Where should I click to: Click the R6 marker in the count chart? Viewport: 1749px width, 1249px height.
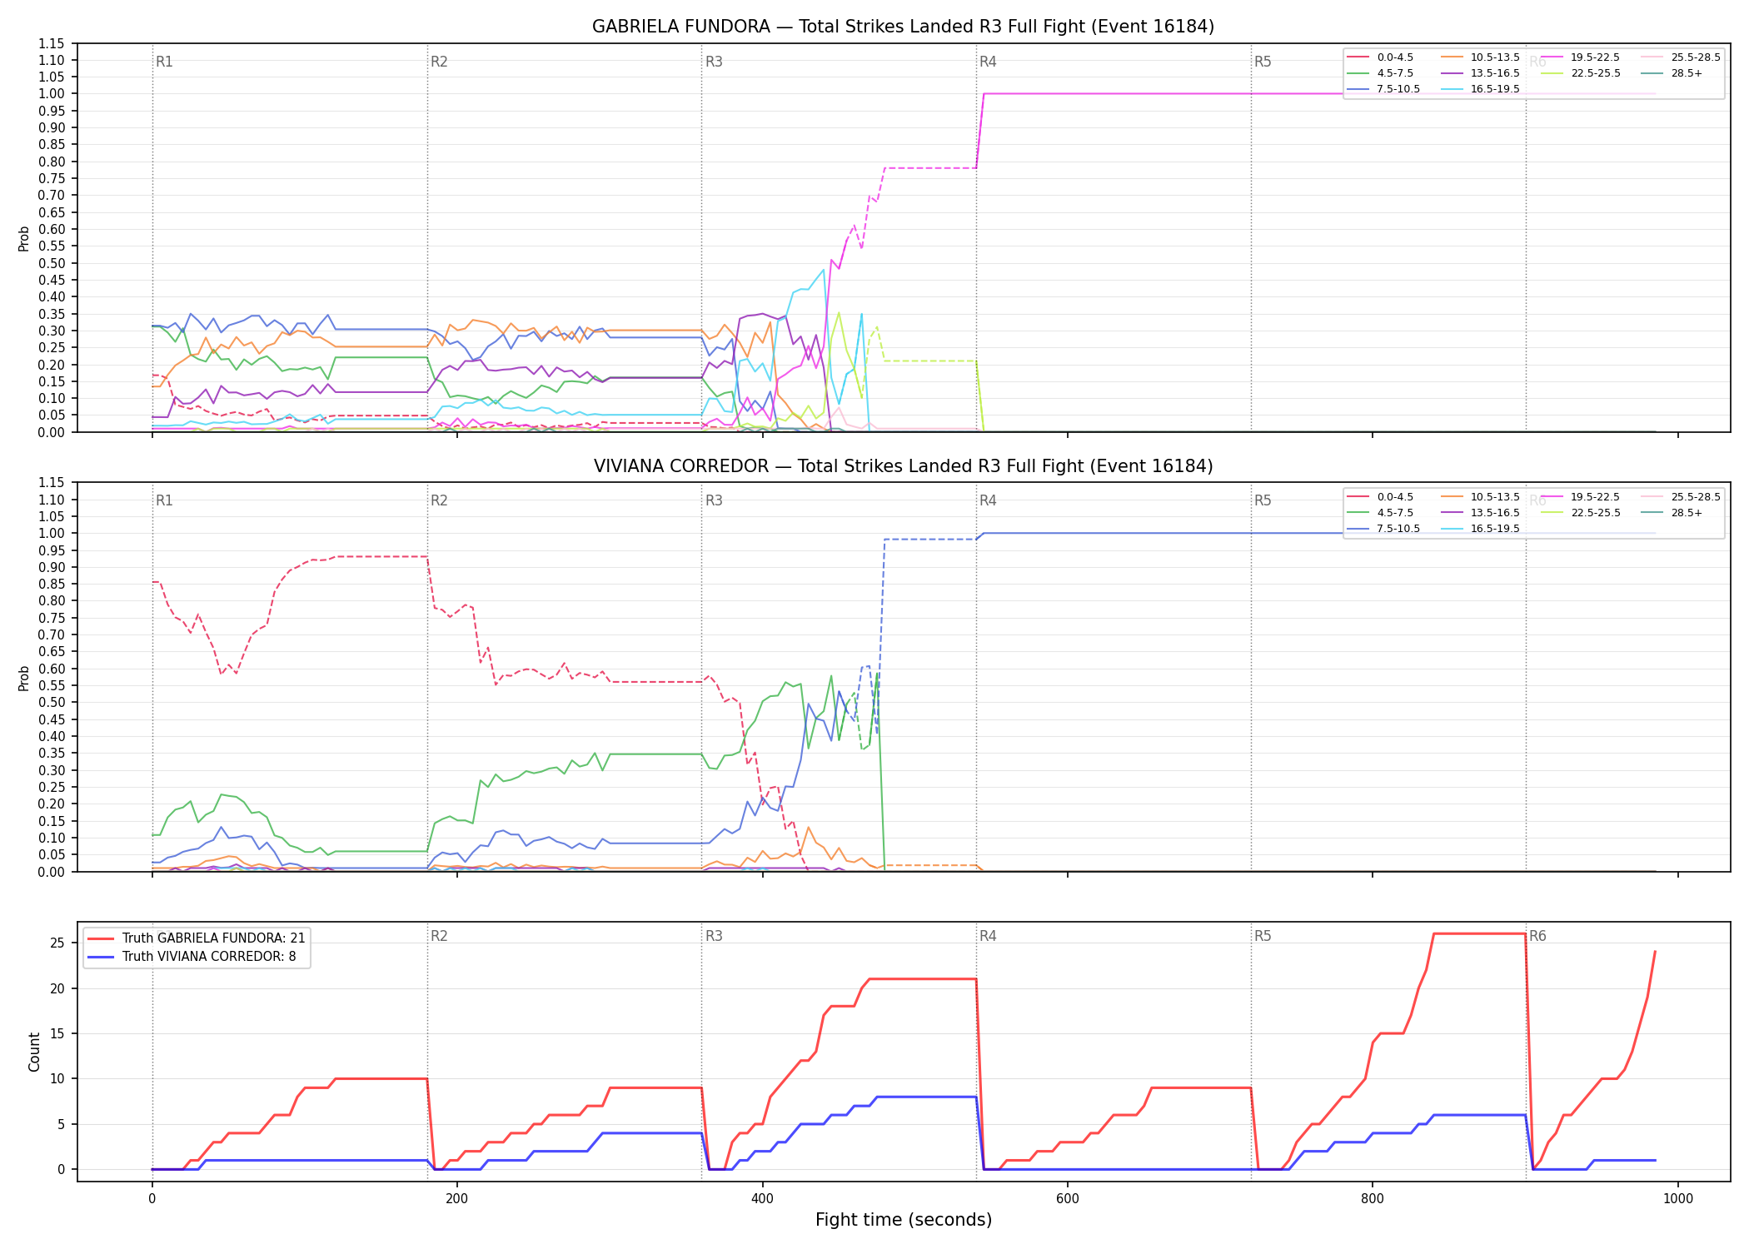(x=1537, y=936)
